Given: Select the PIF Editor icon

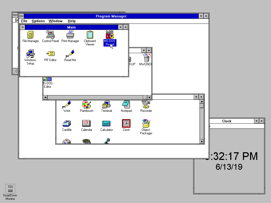Looking at the screenshot, I should click(x=50, y=54).
